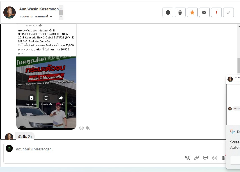Click the ตัวนี้ครับ message bubble

tap(25, 136)
